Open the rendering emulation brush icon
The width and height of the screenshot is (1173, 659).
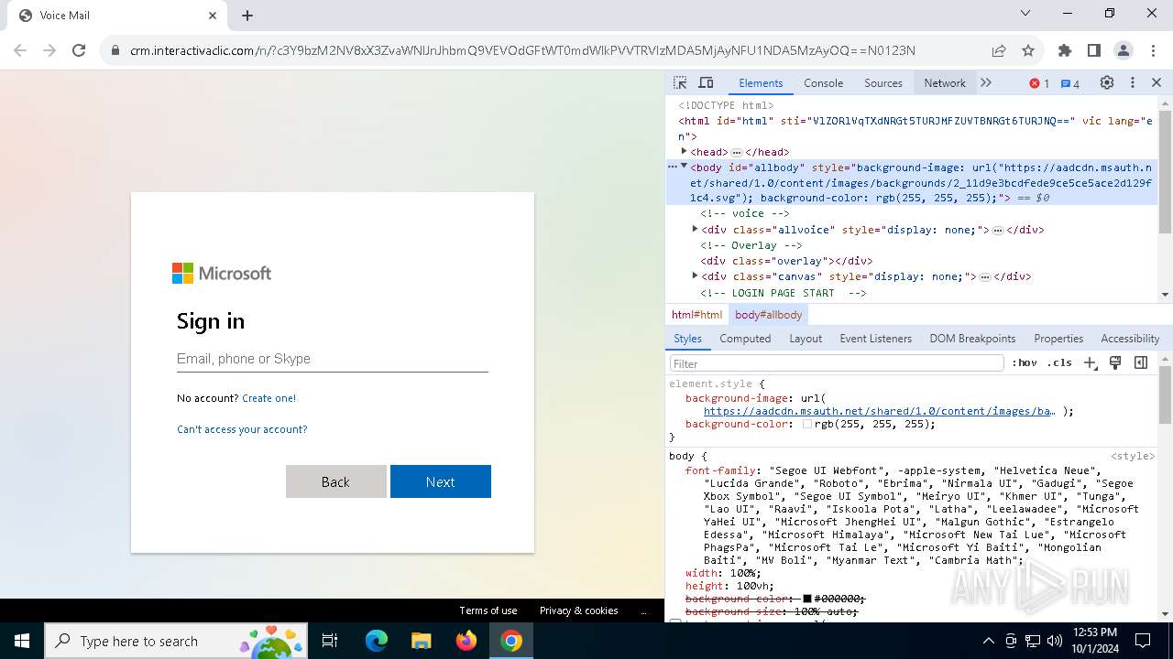tap(1115, 362)
